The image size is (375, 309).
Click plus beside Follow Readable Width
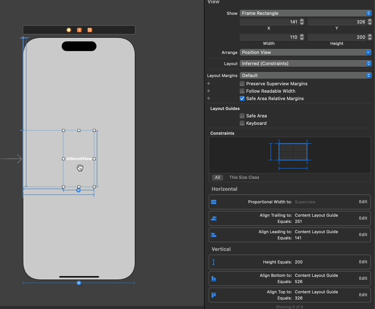(x=209, y=91)
